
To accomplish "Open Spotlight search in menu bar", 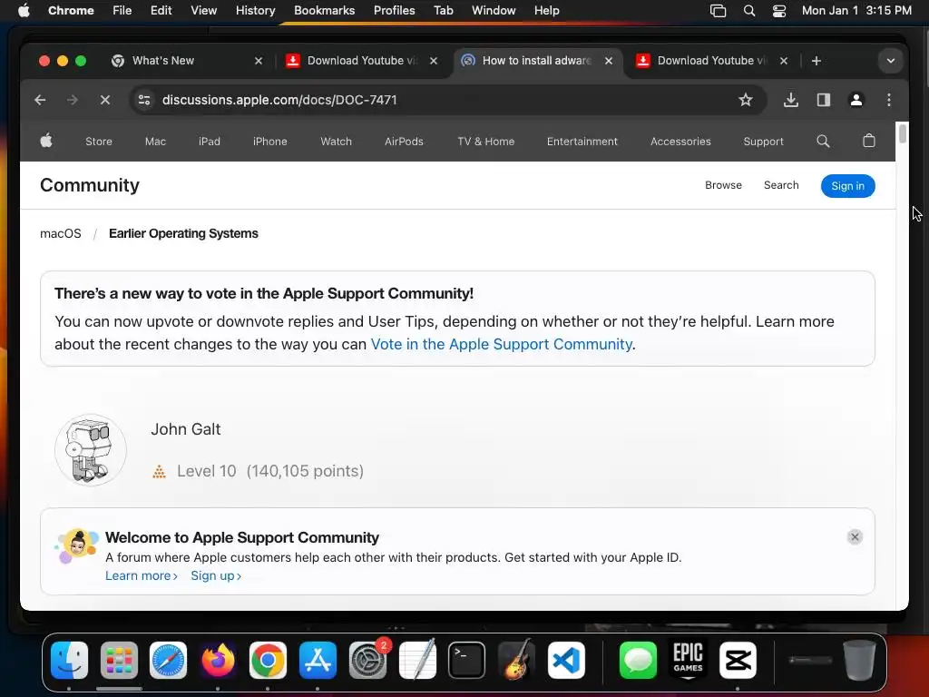I will 748,11.
